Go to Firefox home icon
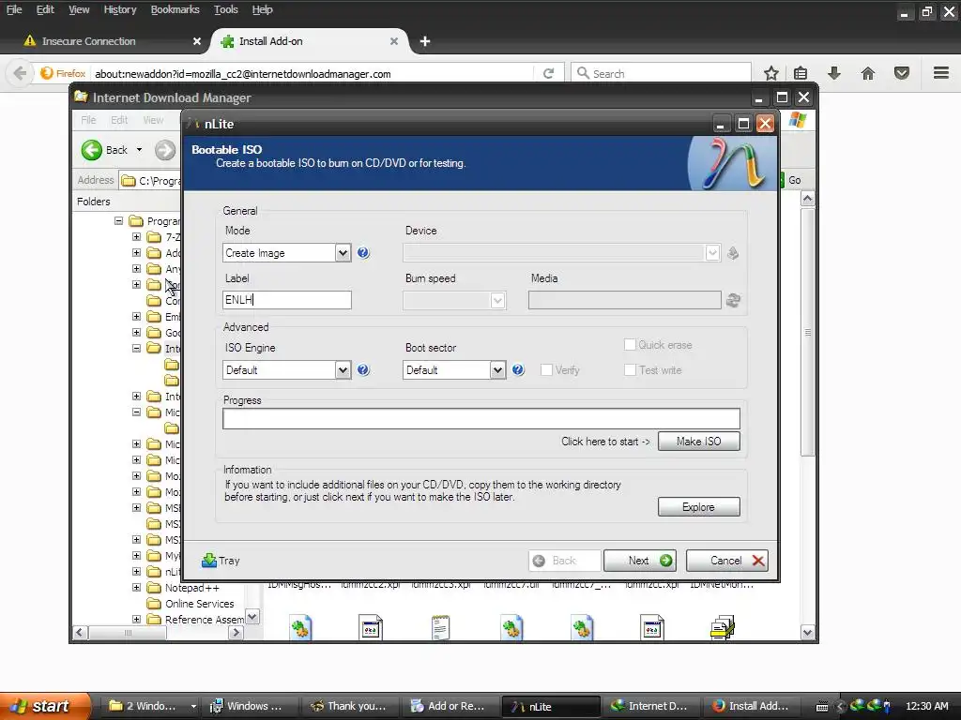The image size is (961, 720). [868, 73]
